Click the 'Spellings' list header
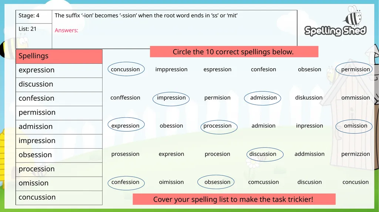 click(59, 57)
